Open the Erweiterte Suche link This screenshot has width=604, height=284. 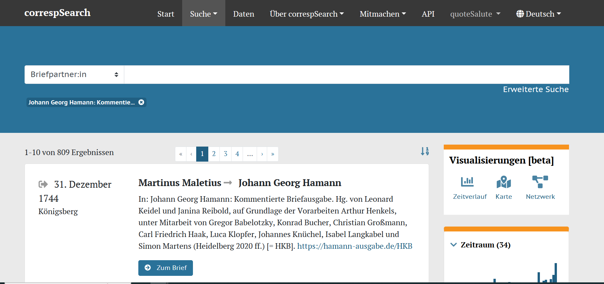coord(536,89)
